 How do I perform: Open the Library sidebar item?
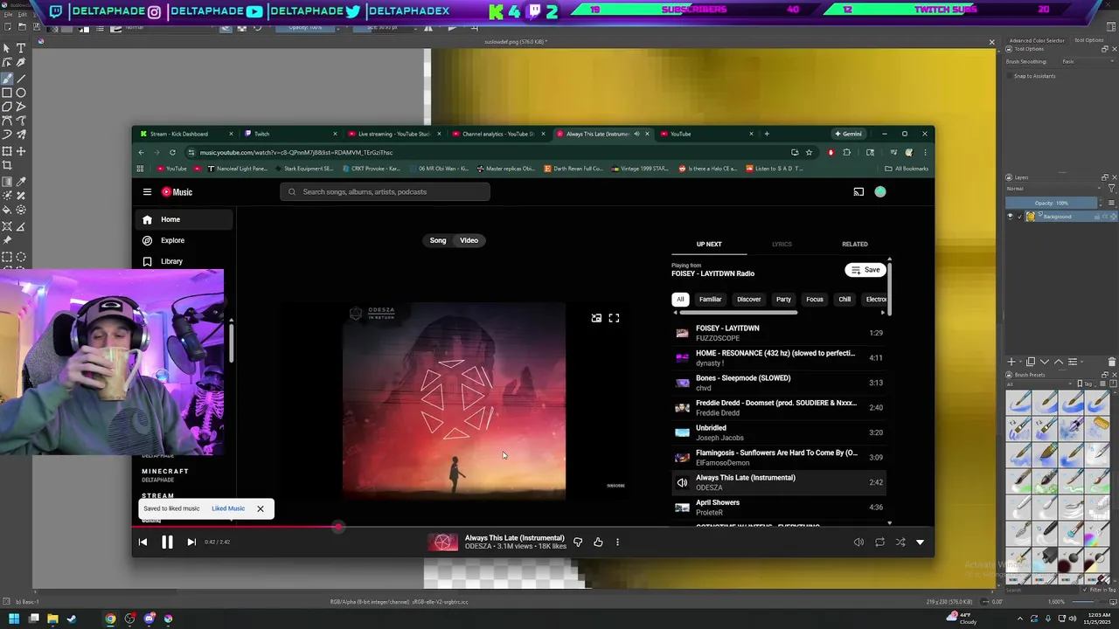point(184,261)
